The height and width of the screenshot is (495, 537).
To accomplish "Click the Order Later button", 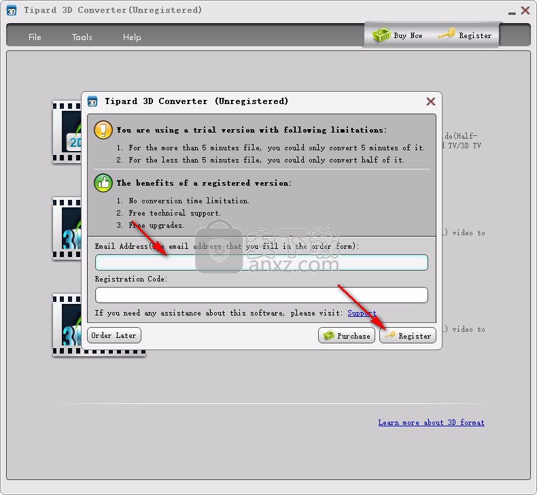I will coord(114,335).
